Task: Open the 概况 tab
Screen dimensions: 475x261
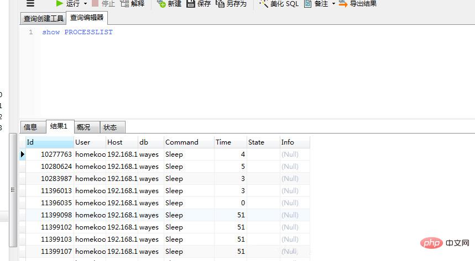Action: (x=87, y=127)
